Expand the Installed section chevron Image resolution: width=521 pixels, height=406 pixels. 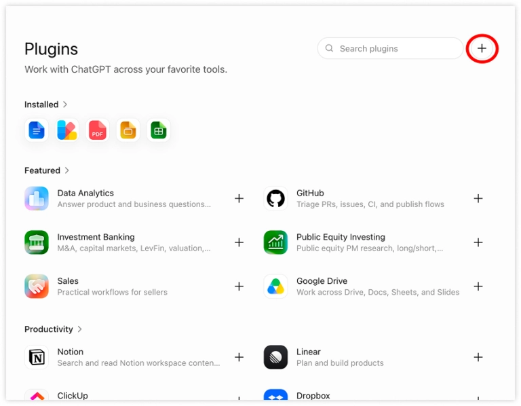[65, 105]
